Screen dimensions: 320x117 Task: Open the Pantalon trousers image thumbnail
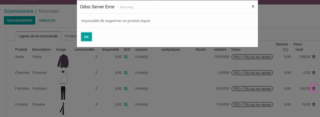coord(63,93)
